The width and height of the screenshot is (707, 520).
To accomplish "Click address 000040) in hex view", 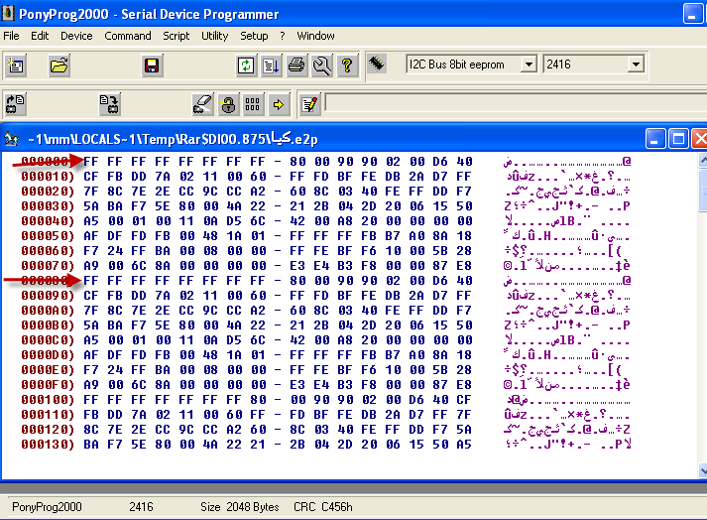I will coord(48,220).
